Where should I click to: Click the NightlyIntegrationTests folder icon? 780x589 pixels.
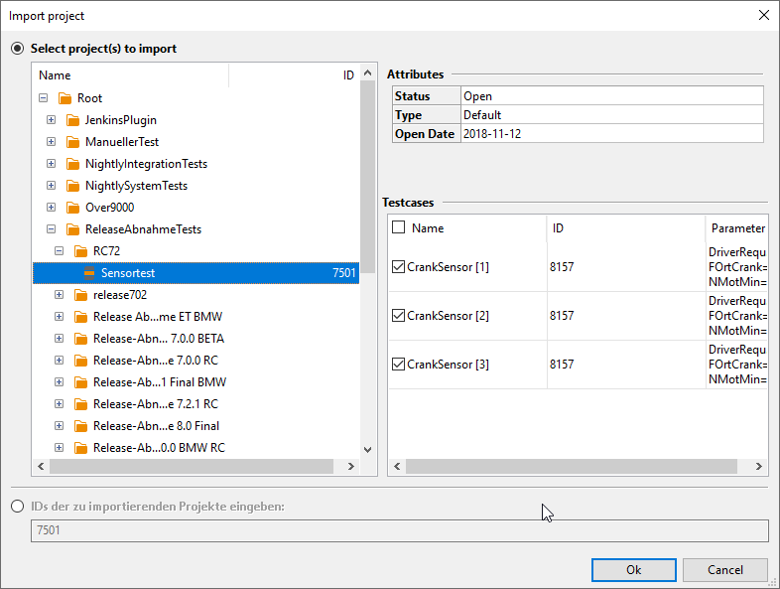73,164
